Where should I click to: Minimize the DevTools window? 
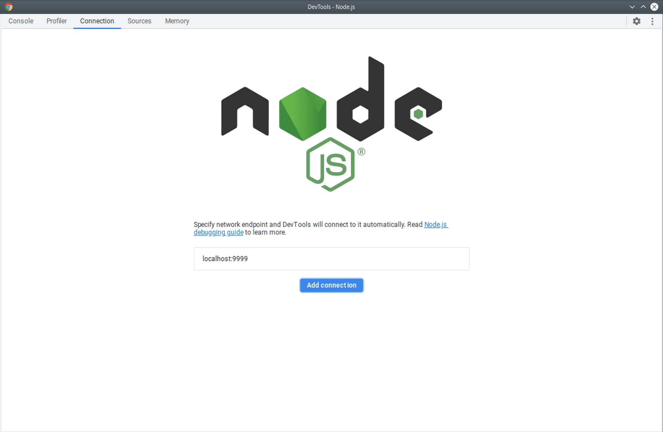[632, 7]
